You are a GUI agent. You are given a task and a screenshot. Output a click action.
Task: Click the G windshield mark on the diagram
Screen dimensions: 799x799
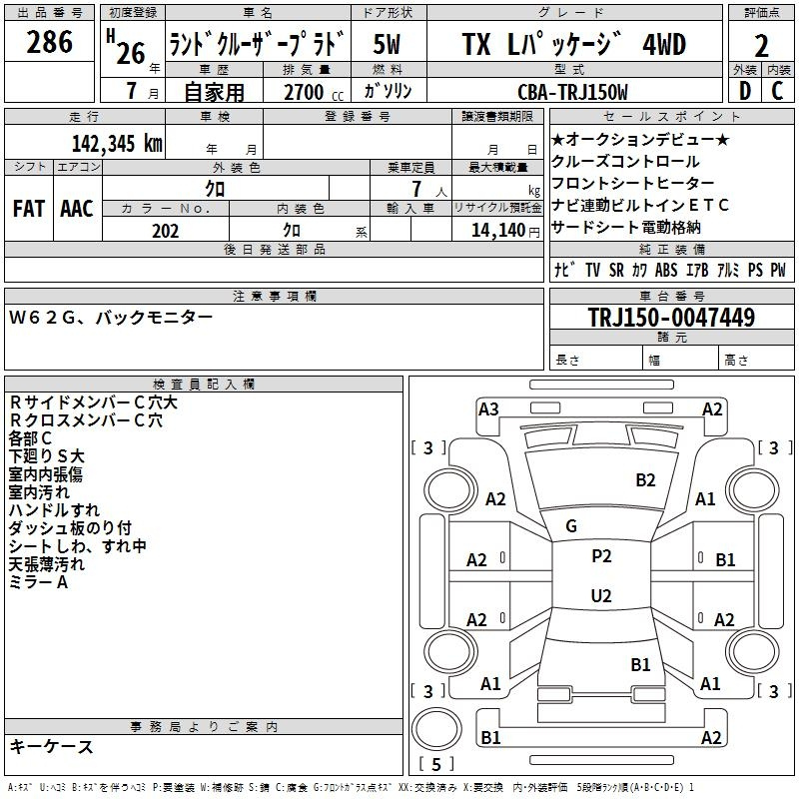[x=571, y=525]
